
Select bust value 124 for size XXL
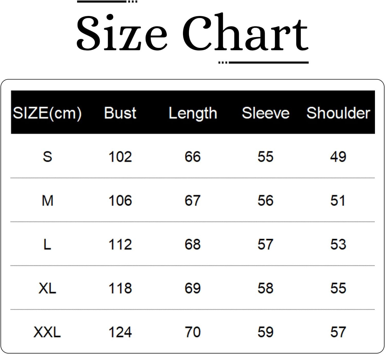[120, 332]
